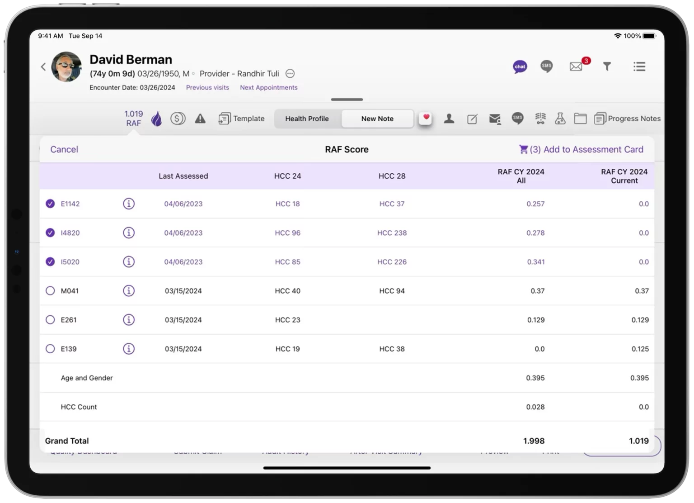The height and width of the screenshot is (503, 694).
Task: Open the warning triangle alerts icon
Action: [x=200, y=119]
